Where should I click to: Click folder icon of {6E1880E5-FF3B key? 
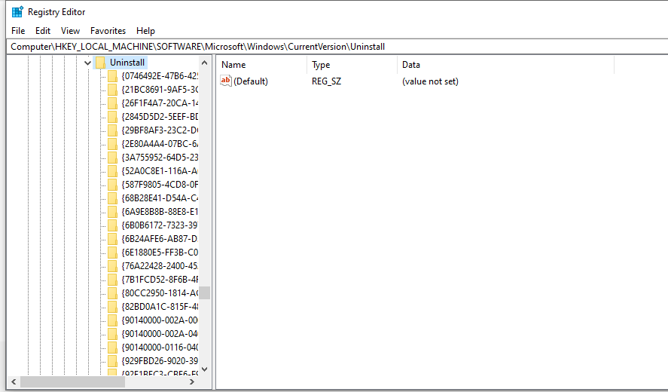pyautogui.click(x=112, y=253)
